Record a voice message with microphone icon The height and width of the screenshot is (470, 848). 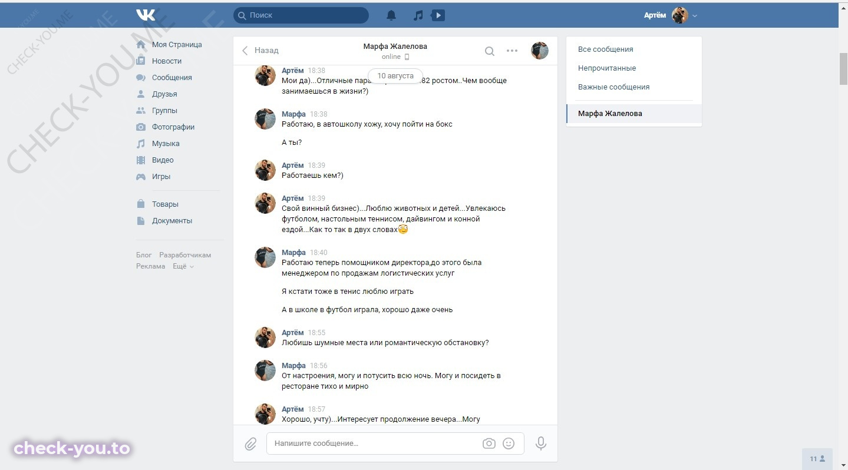pos(541,443)
